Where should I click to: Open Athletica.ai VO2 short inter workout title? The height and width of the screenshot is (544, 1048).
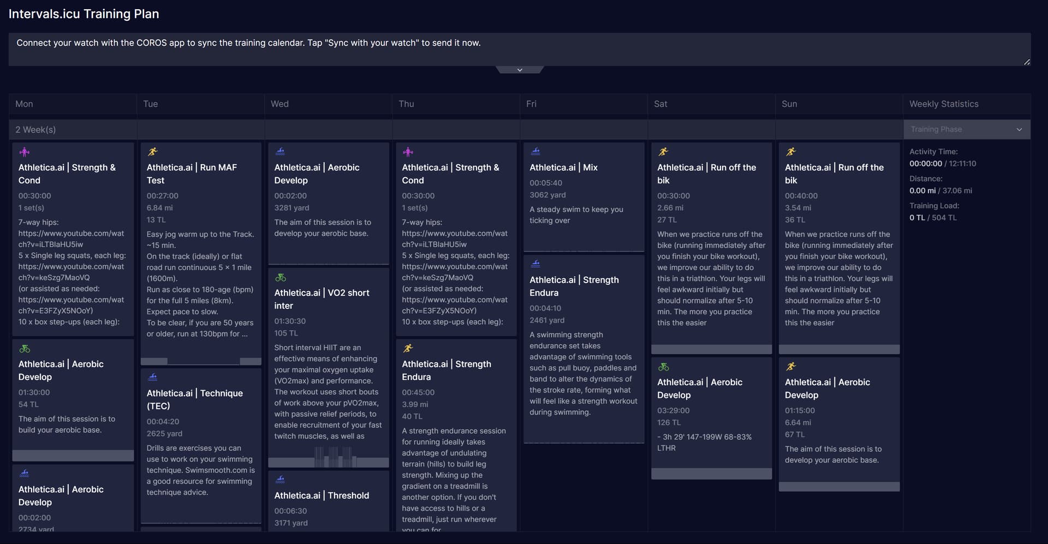[x=321, y=299]
